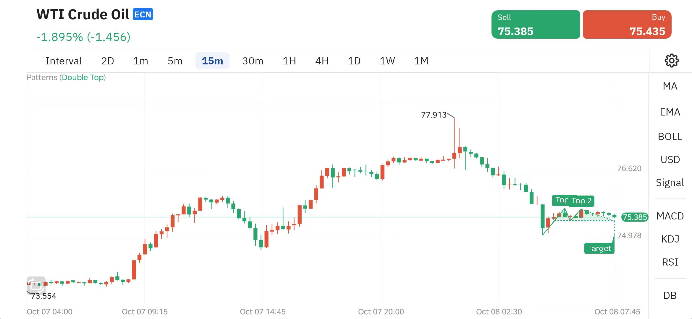Open the Interval selector
Image resolution: width=692 pixels, height=319 pixels.
[64, 61]
